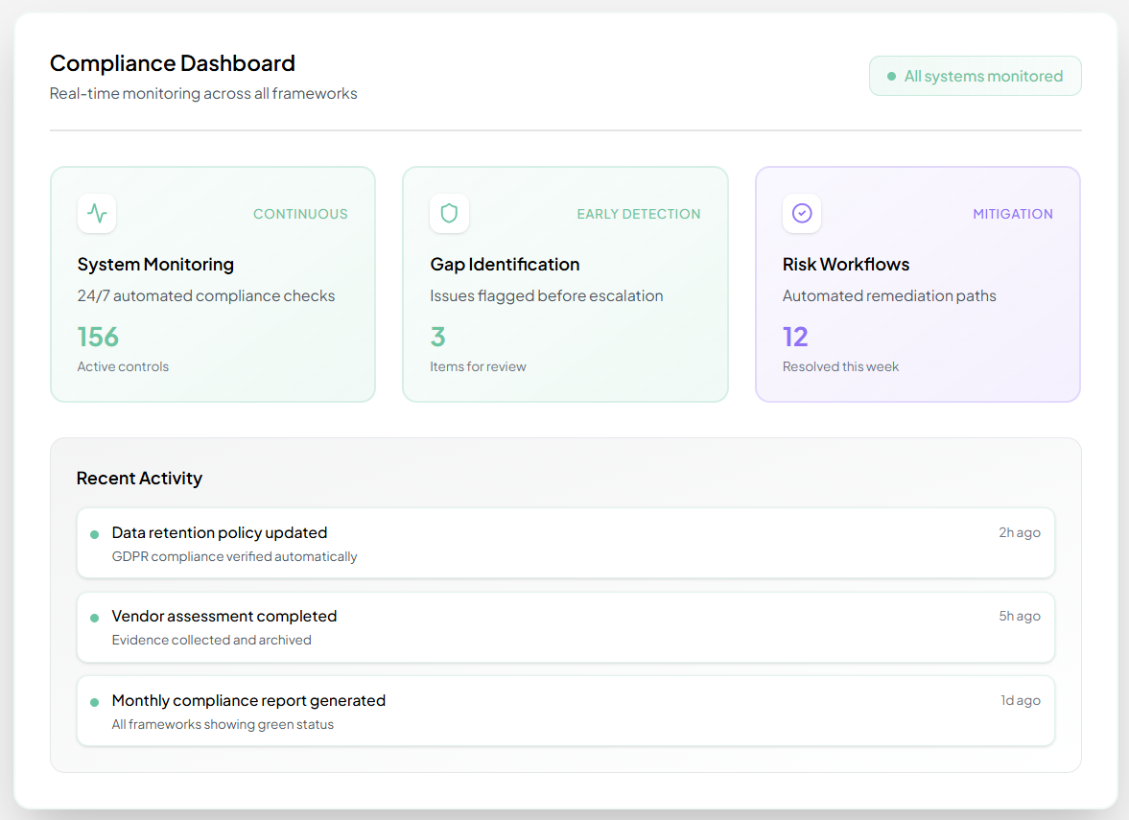Screen dimensions: 1129x820
Task: Click the CONTINUOUS tag label
Action: [x=300, y=214]
